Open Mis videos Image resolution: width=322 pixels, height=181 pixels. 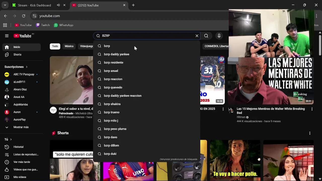[22, 177]
